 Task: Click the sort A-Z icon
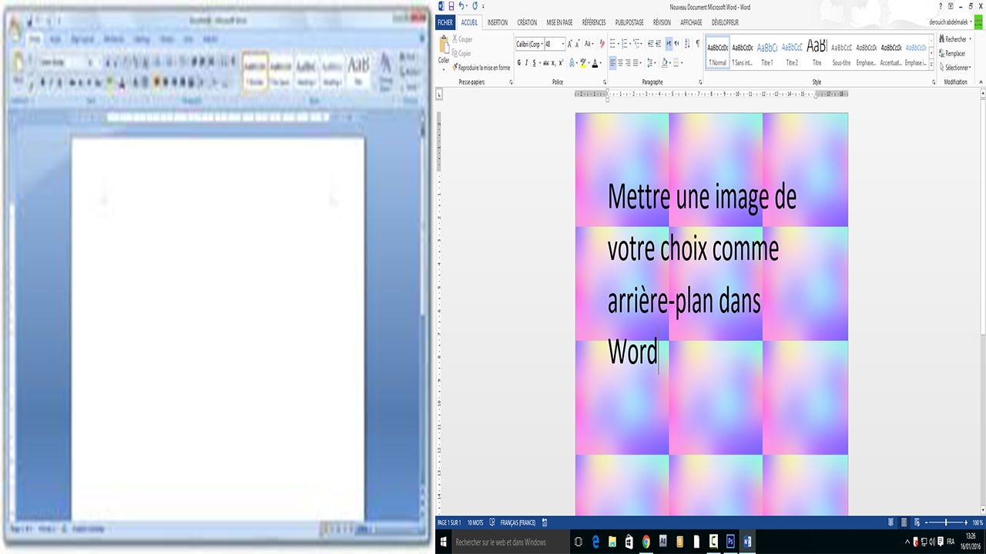687,44
